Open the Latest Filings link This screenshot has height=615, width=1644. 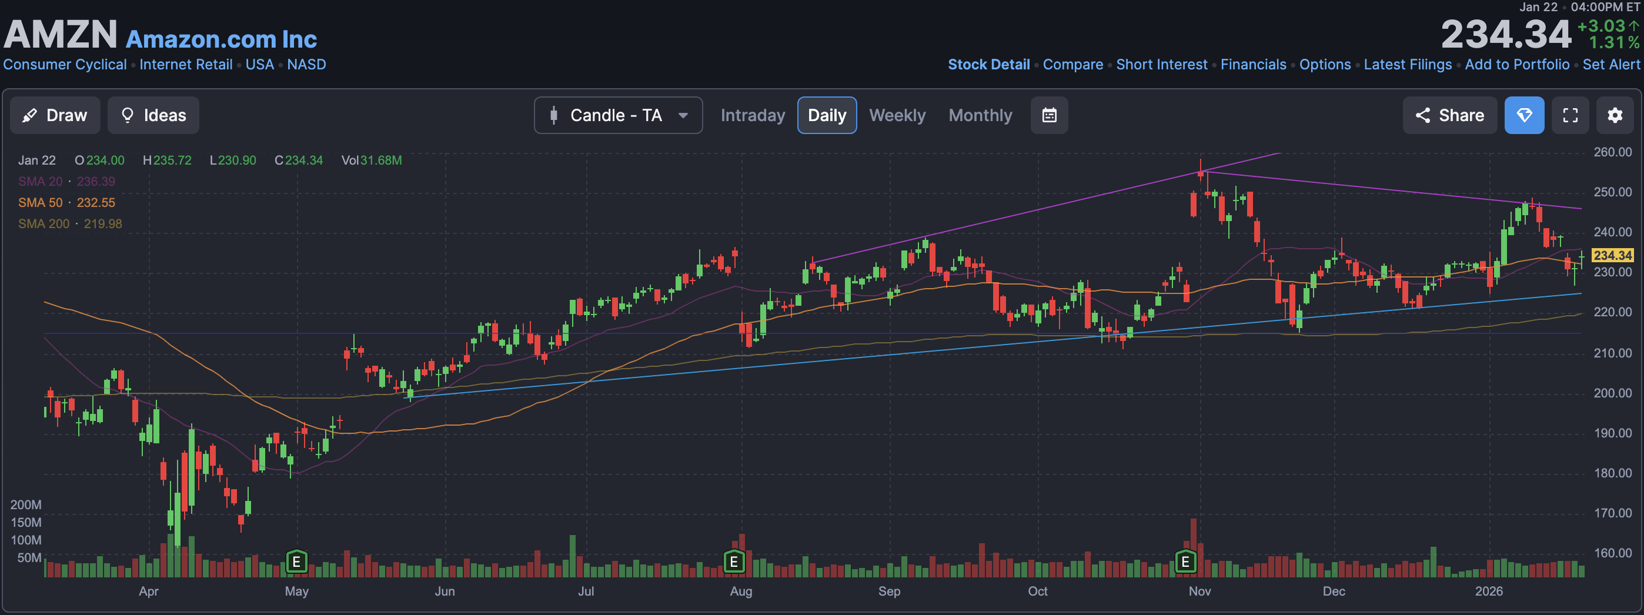click(1408, 65)
